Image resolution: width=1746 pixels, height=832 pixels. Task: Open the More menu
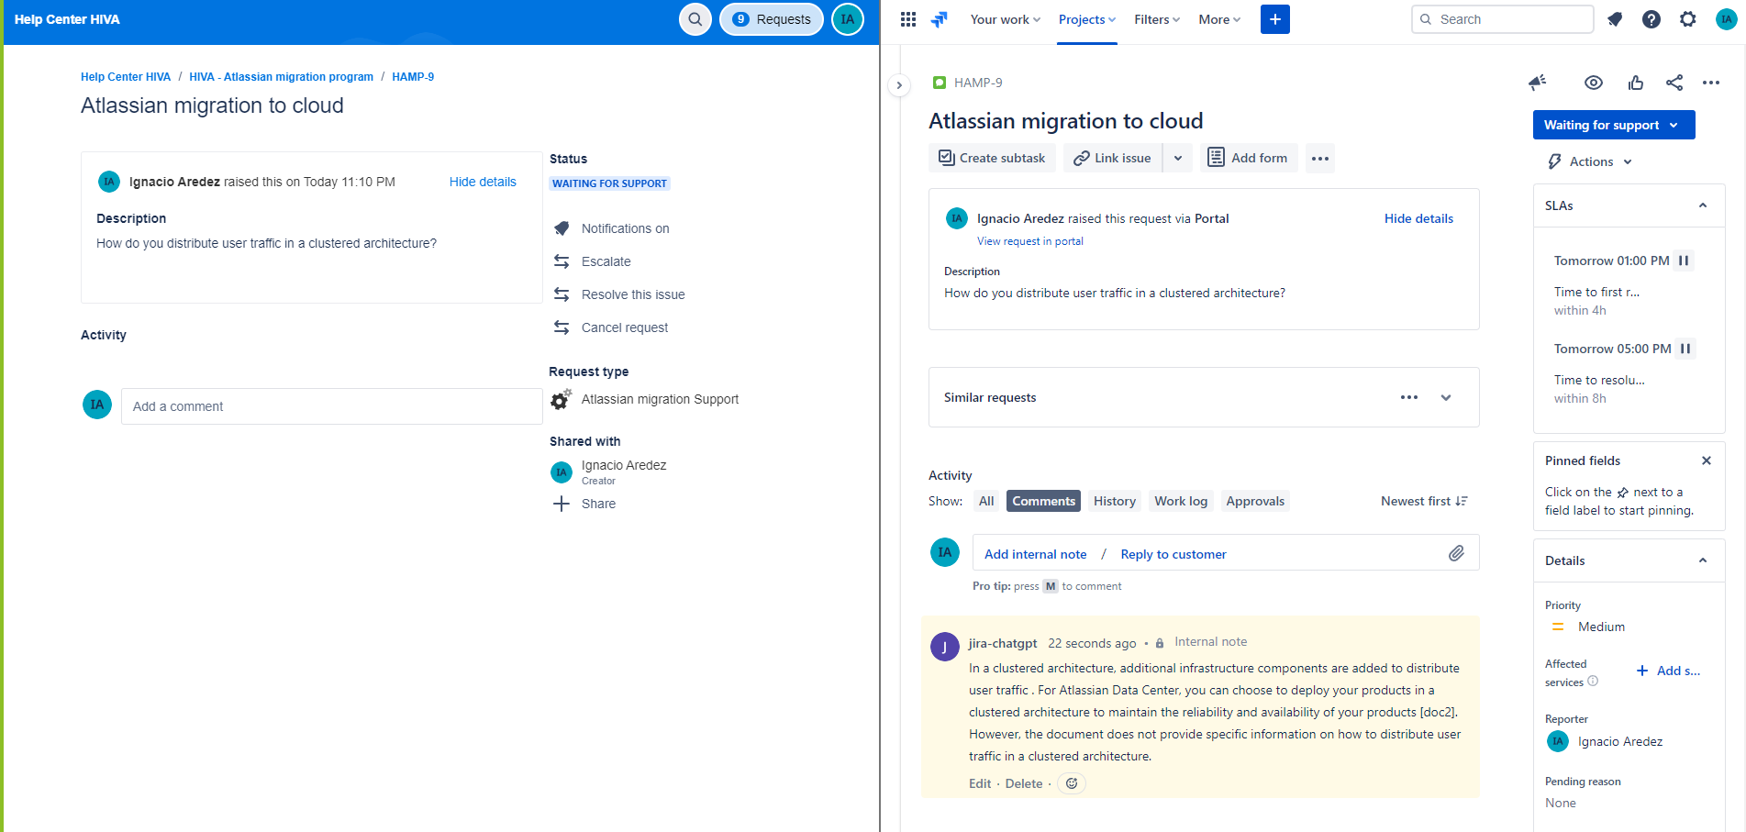[x=1219, y=19]
